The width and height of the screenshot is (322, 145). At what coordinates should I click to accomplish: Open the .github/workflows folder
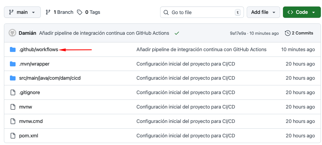(x=38, y=50)
